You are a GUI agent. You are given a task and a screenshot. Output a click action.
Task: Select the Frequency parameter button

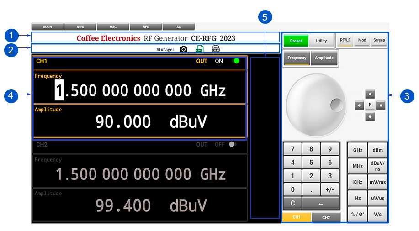297,58
